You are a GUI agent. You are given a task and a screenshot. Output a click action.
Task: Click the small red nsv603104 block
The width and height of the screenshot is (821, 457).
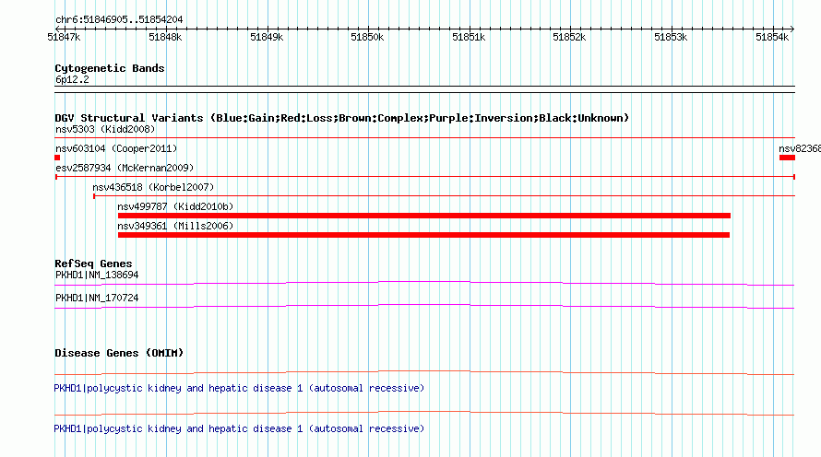click(57, 158)
